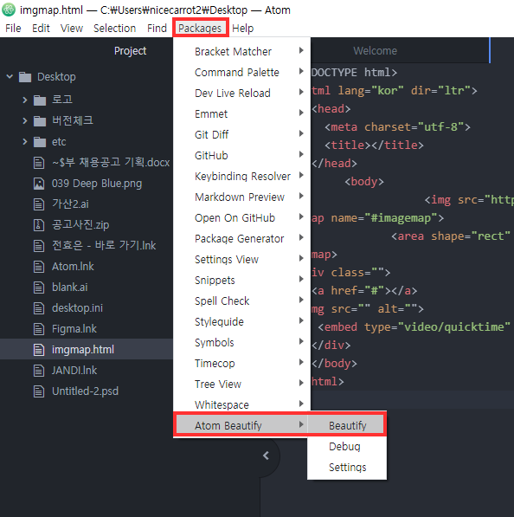Open 공고사진.zip in tree view
The image size is (514, 517).
point(80,225)
